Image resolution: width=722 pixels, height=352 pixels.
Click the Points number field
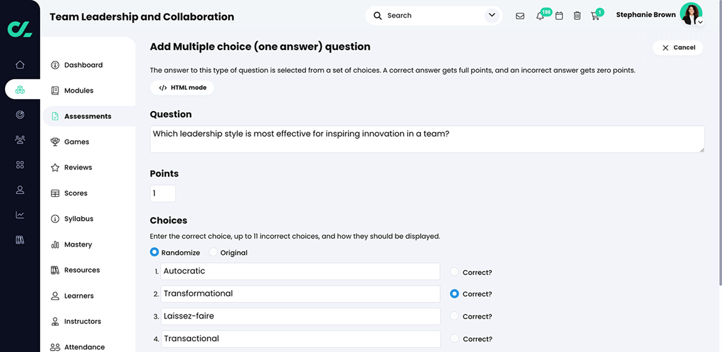163,194
